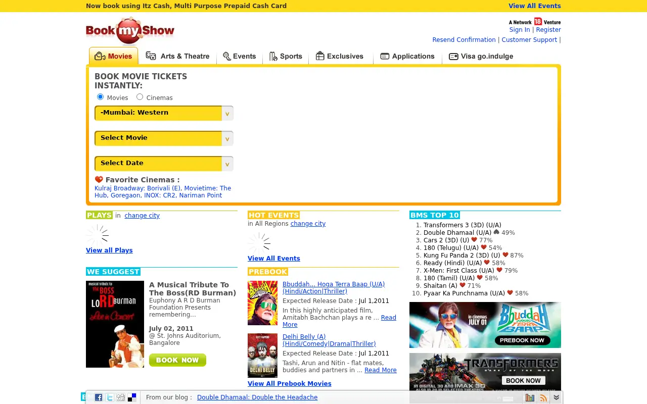Open the Double Dhamaal: Double the Headache blog link
This screenshot has height=404, width=647.
point(257,397)
